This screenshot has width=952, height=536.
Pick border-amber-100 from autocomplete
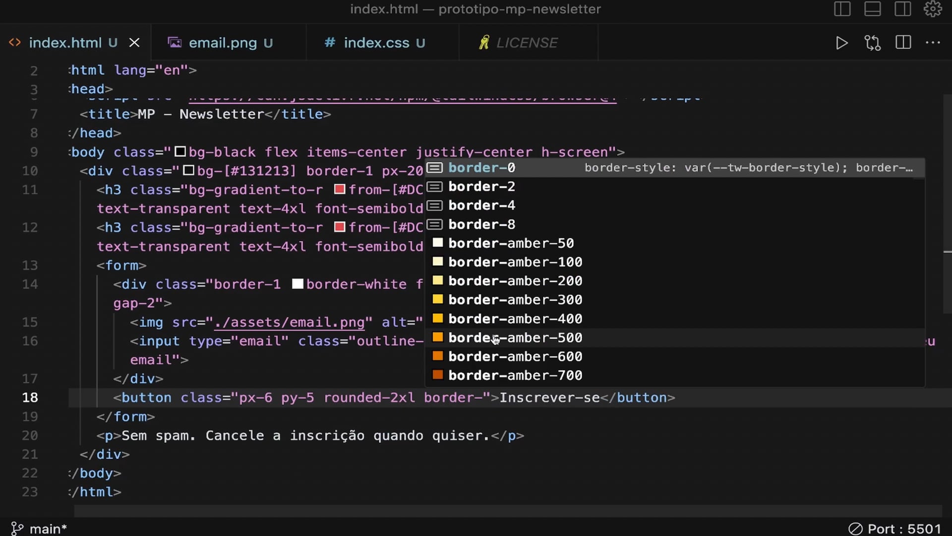click(x=675, y=262)
